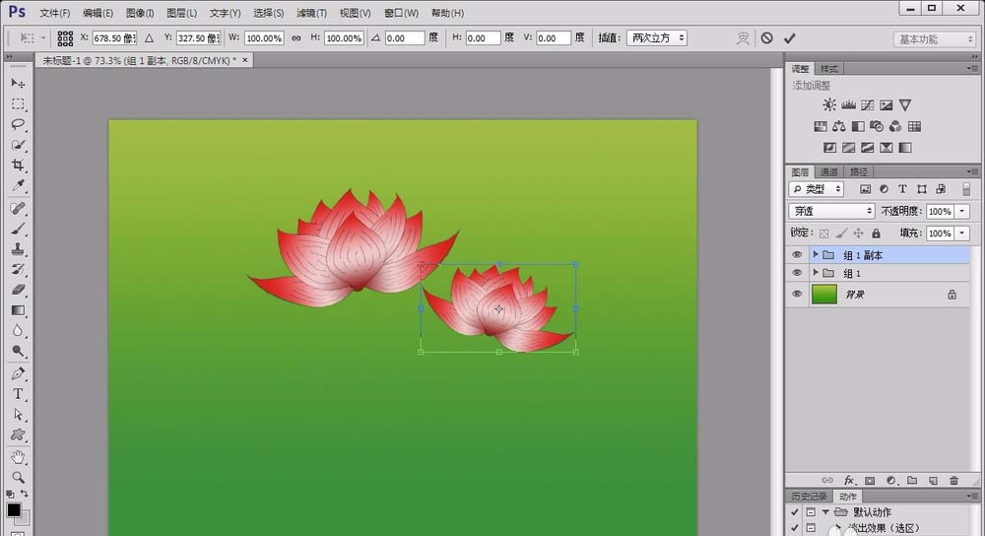
Task: Click the foreground color swatch
Action: [x=14, y=510]
